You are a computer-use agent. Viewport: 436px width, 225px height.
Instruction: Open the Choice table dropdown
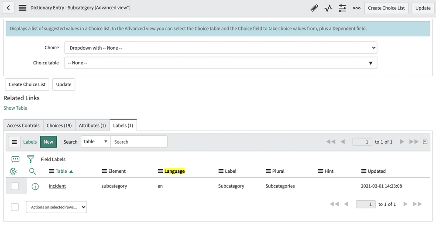tap(220, 63)
